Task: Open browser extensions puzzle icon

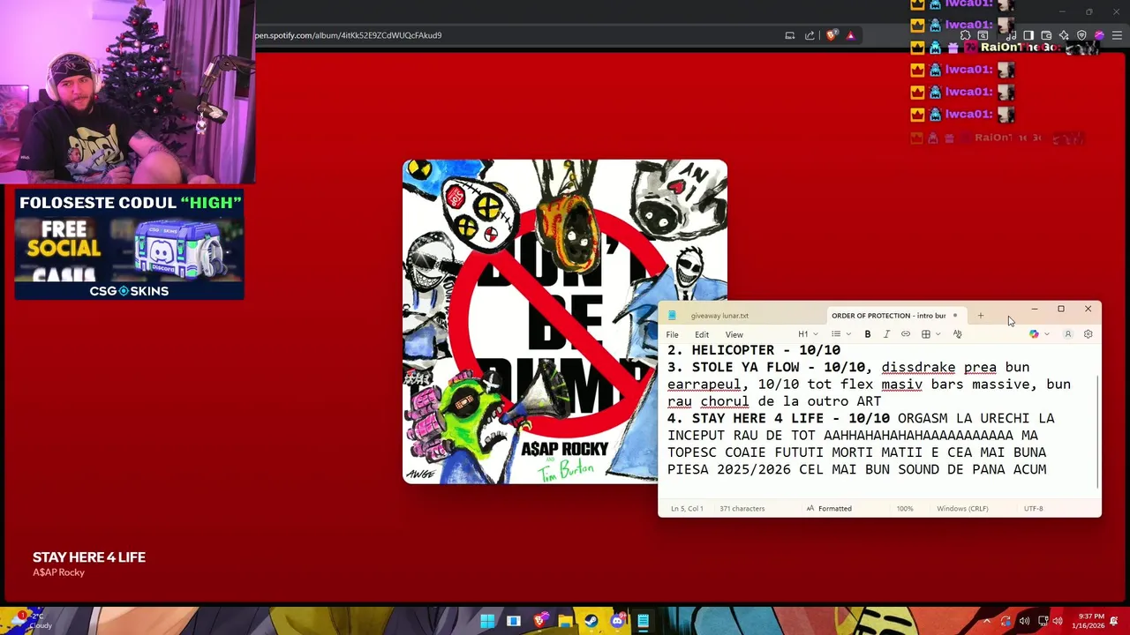Action: [965, 35]
